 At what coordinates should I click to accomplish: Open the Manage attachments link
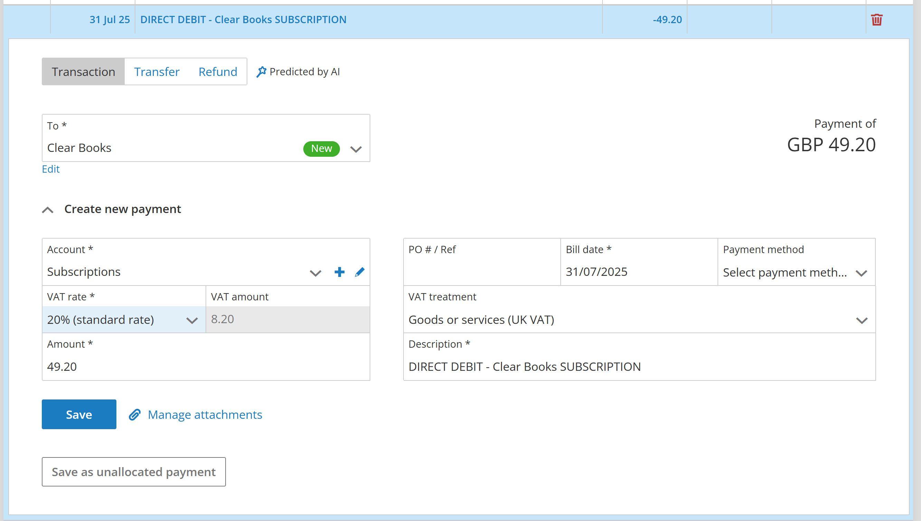click(x=205, y=414)
